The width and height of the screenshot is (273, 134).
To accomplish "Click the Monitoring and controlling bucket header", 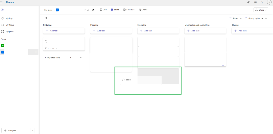I will [197, 25].
